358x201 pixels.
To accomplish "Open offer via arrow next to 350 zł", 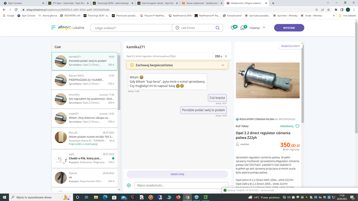I will pyautogui.click(x=226, y=56).
